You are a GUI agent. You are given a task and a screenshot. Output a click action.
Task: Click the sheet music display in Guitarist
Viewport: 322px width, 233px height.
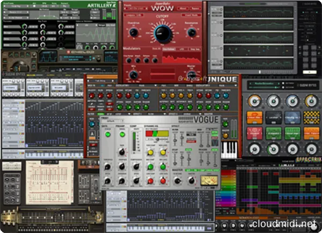tap(49, 183)
